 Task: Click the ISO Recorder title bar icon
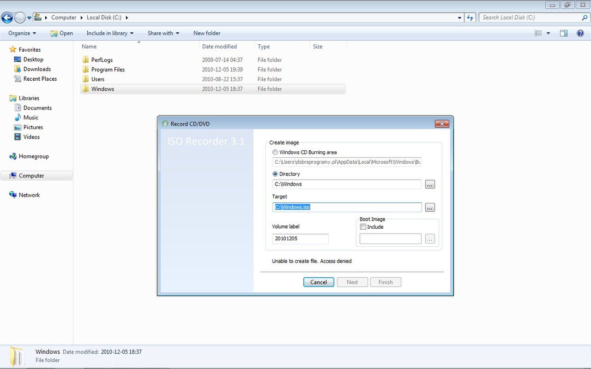(x=165, y=124)
